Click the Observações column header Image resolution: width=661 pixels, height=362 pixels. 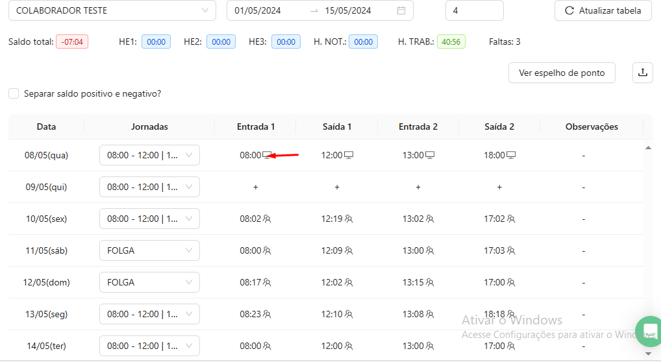[x=591, y=127]
